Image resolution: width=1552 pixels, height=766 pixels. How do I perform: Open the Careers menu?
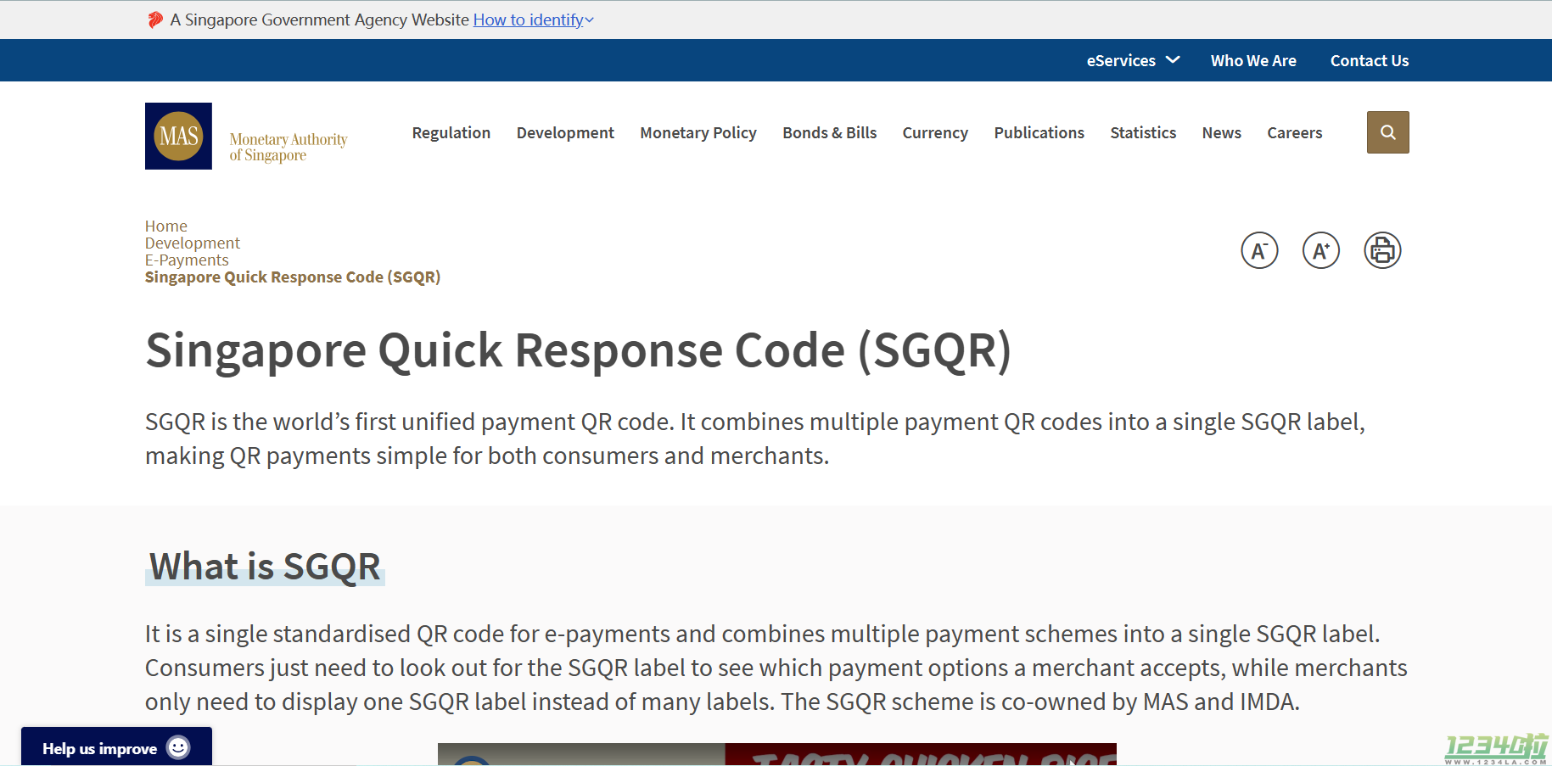tap(1295, 132)
